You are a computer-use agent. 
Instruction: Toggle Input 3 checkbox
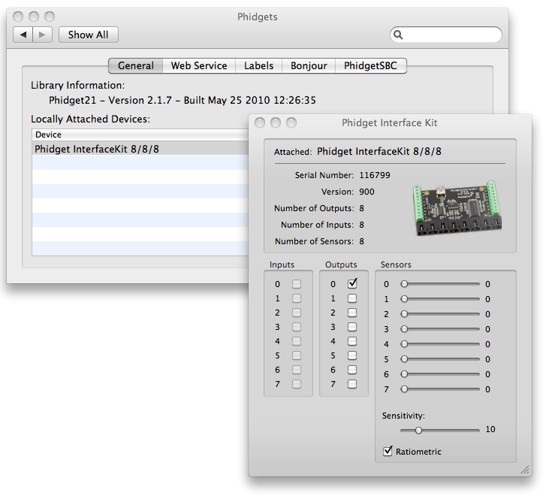click(x=297, y=327)
